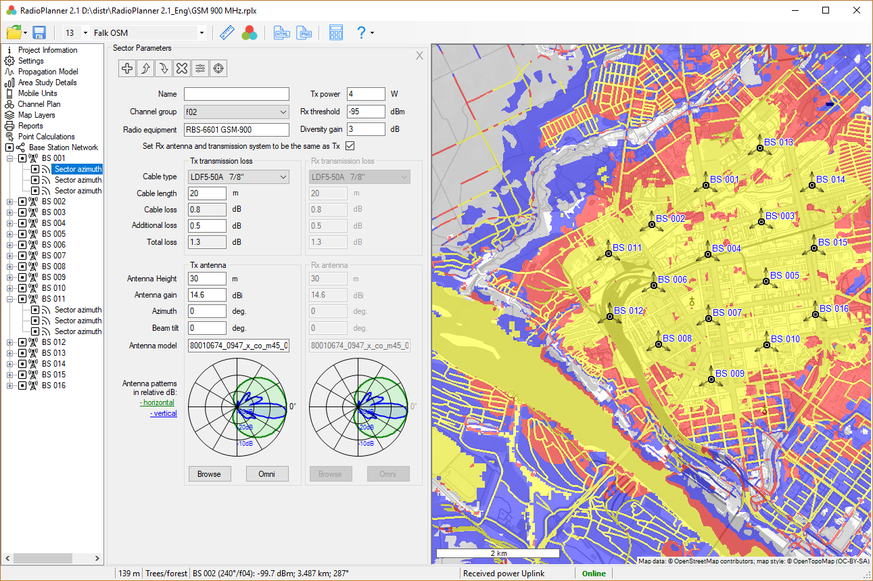
Task: Open the colored circles coverage legend icon
Action: 249,32
